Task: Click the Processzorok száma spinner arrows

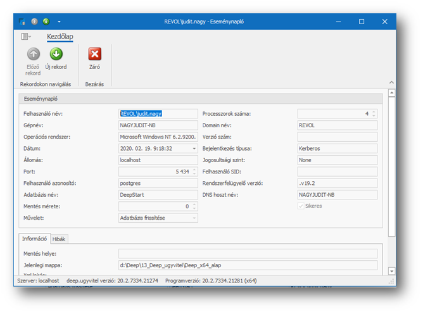Action: 374,114
